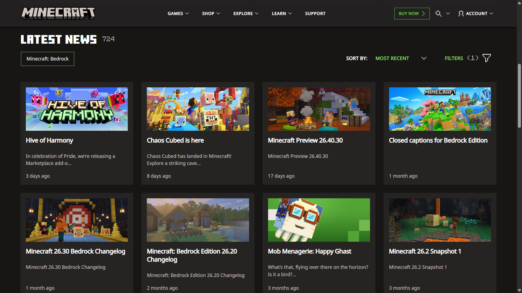This screenshot has width=522, height=293.
Task: Open Minecraft 26.30 Bedrock Changelog headline
Action: [76, 251]
